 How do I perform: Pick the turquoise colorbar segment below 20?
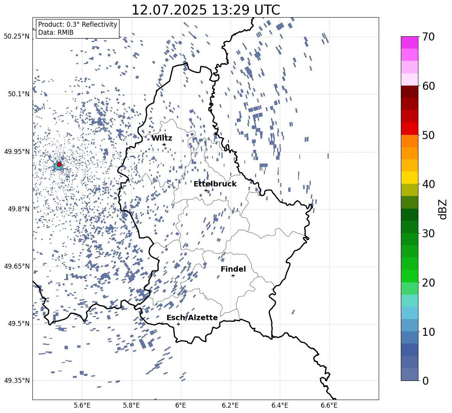click(409, 301)
